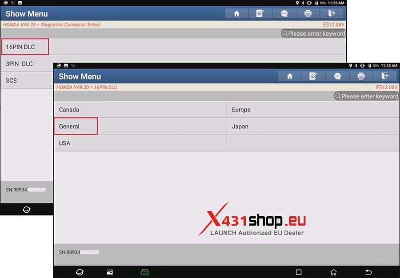
Task: Choose the USA region option
Action: pyautogui.click(x=140, y=143)
